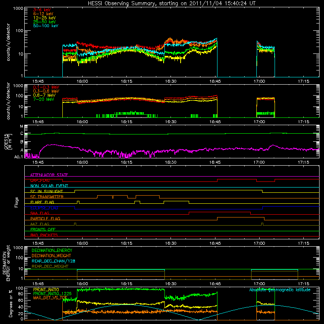Viewport: 324px width, 324px height.
Task: Click the yellow 0.8-7 MeV legend label
Action: click(44, 95)
